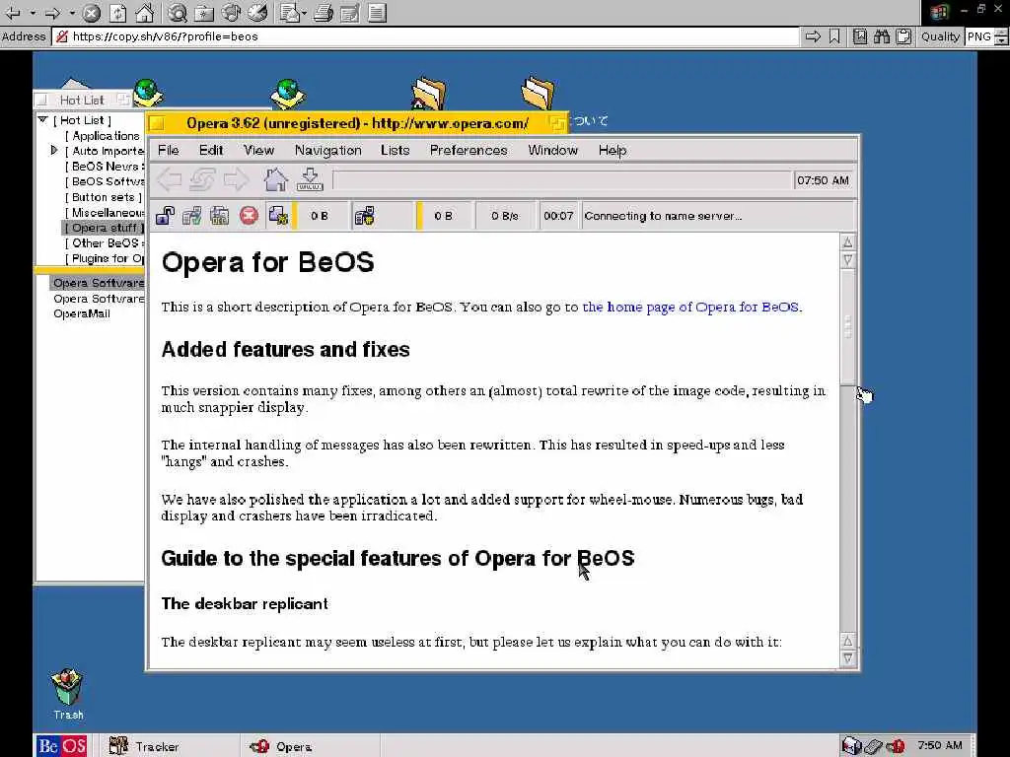This screenshot has height=757, width=1010.
Task: Click Opera's URL entry field
Action: (x=563, y=180)
